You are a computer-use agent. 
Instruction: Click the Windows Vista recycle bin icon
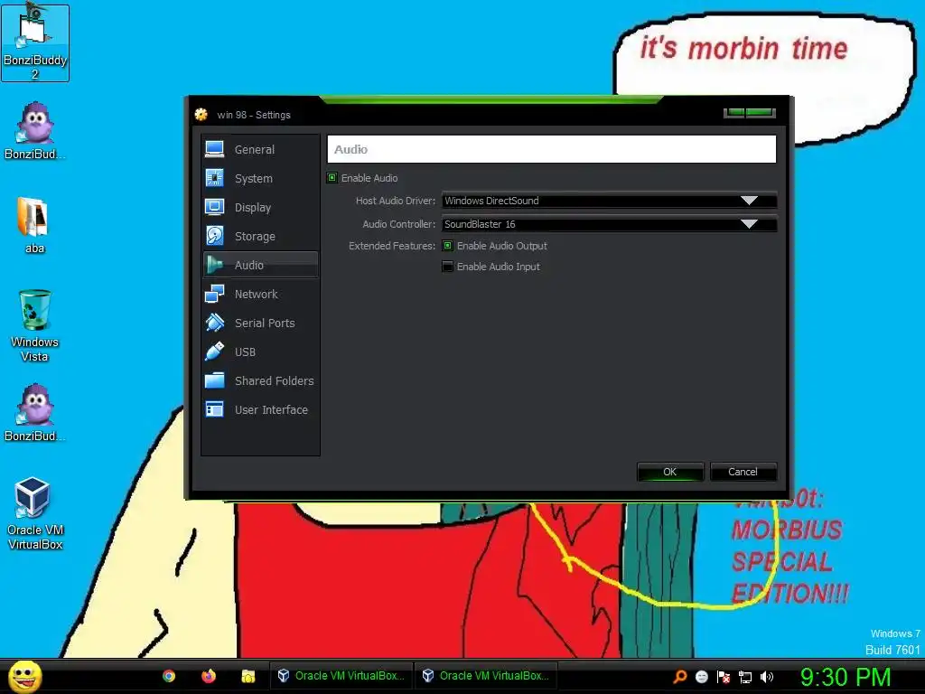tap(35, 325)
